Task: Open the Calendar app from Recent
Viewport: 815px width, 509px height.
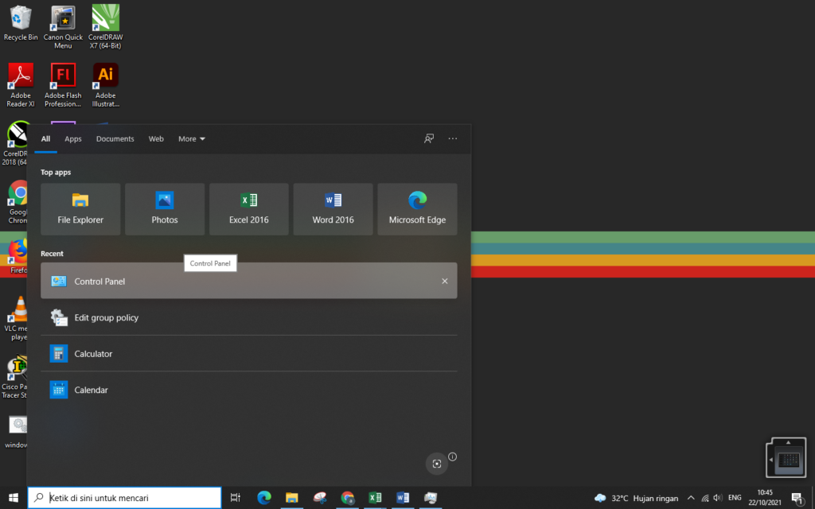Action: click(x=90, y=390)
